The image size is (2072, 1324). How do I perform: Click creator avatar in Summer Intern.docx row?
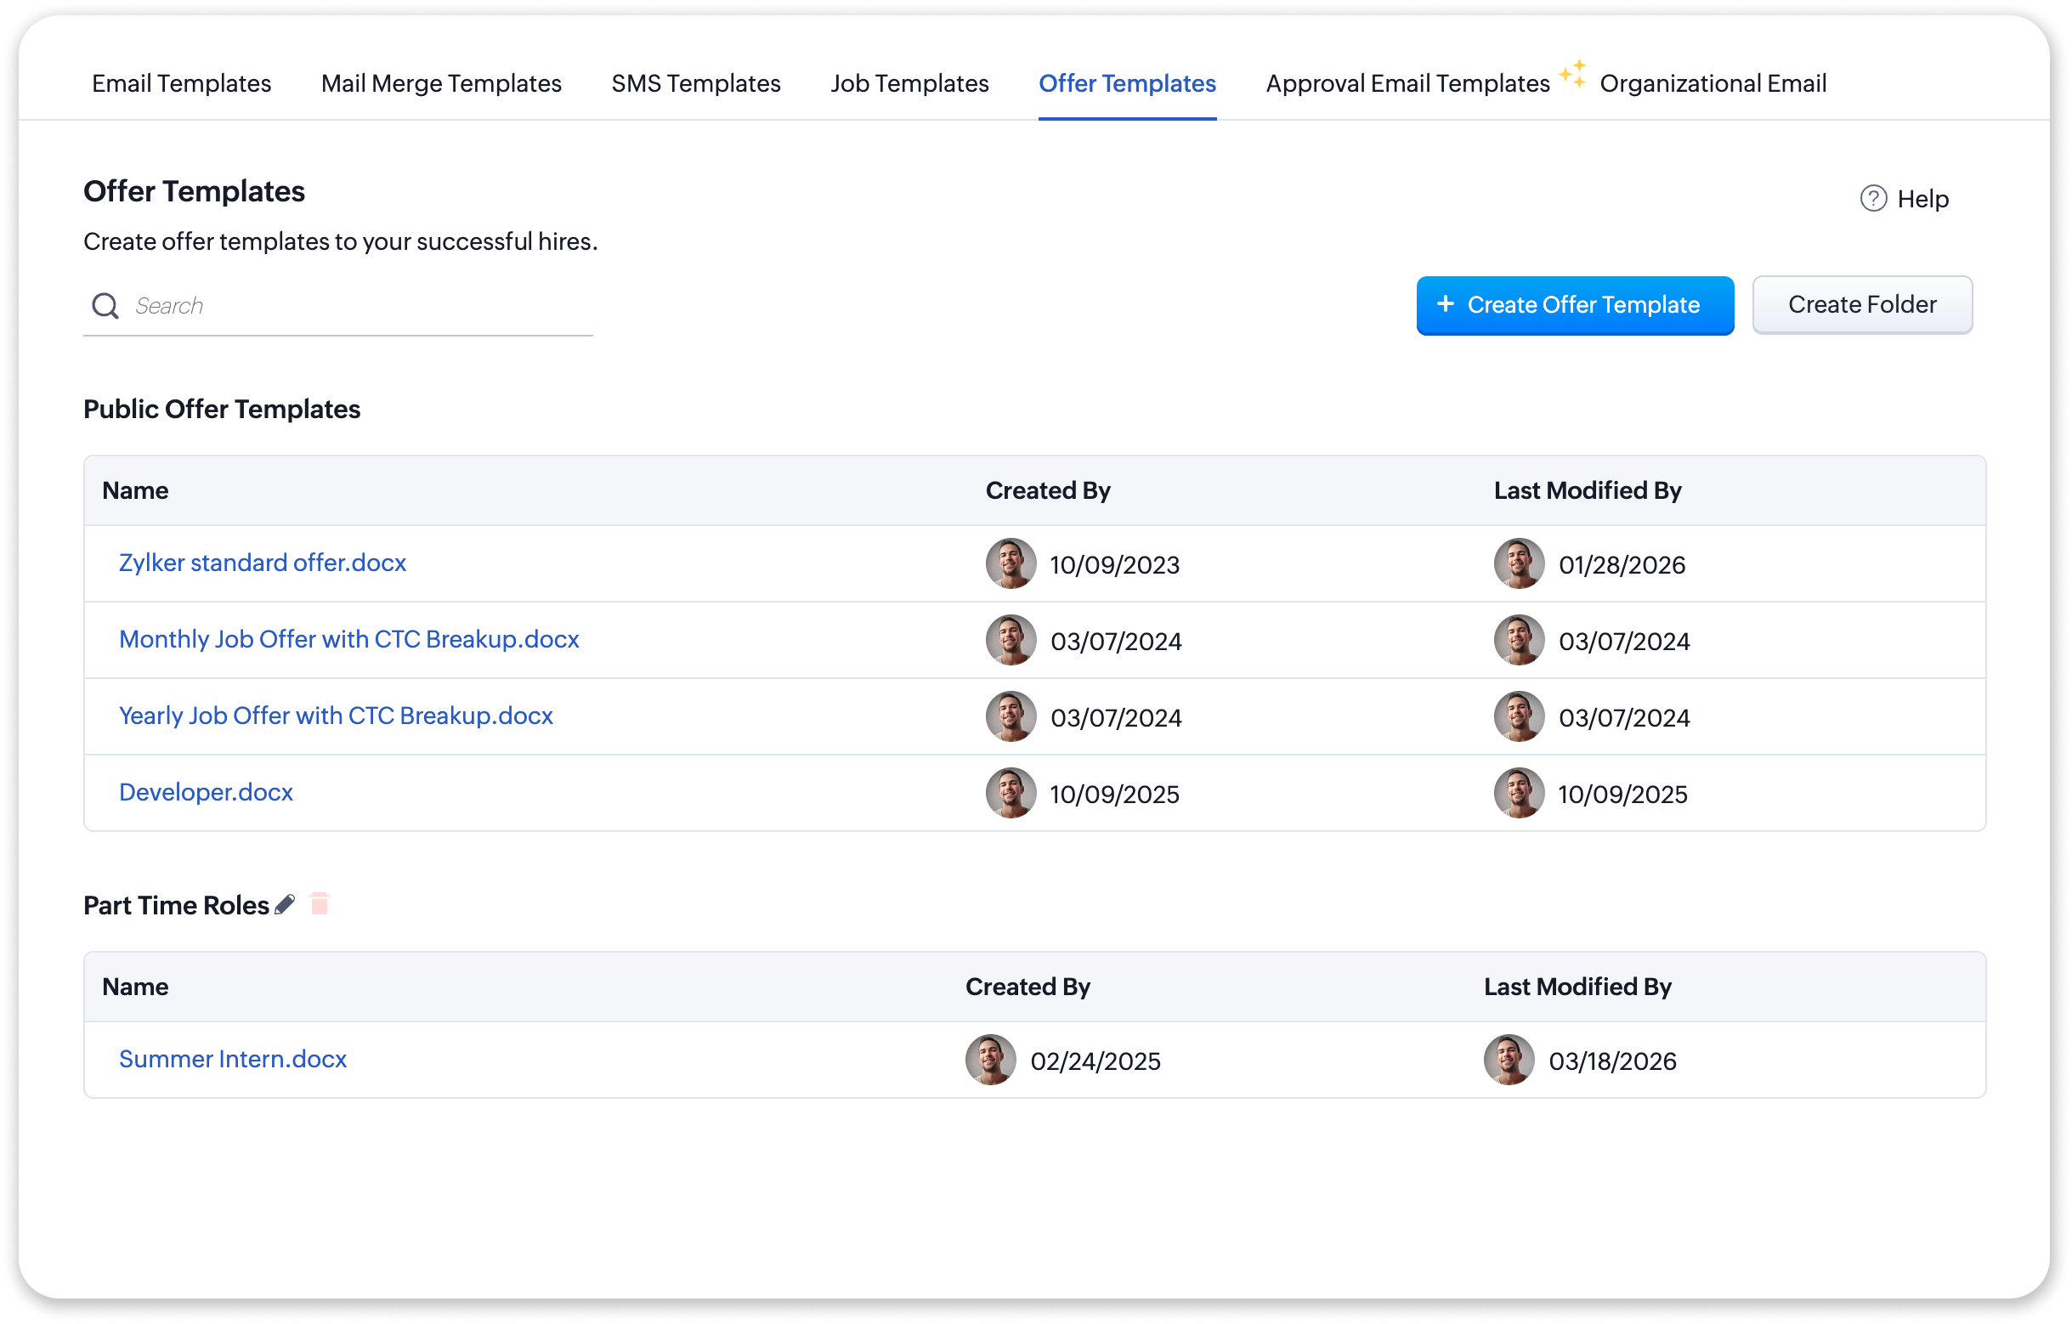pyautogui.click(x=989, y=1060)
